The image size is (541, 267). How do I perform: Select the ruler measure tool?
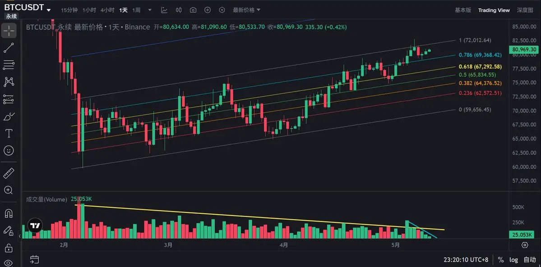9,173
